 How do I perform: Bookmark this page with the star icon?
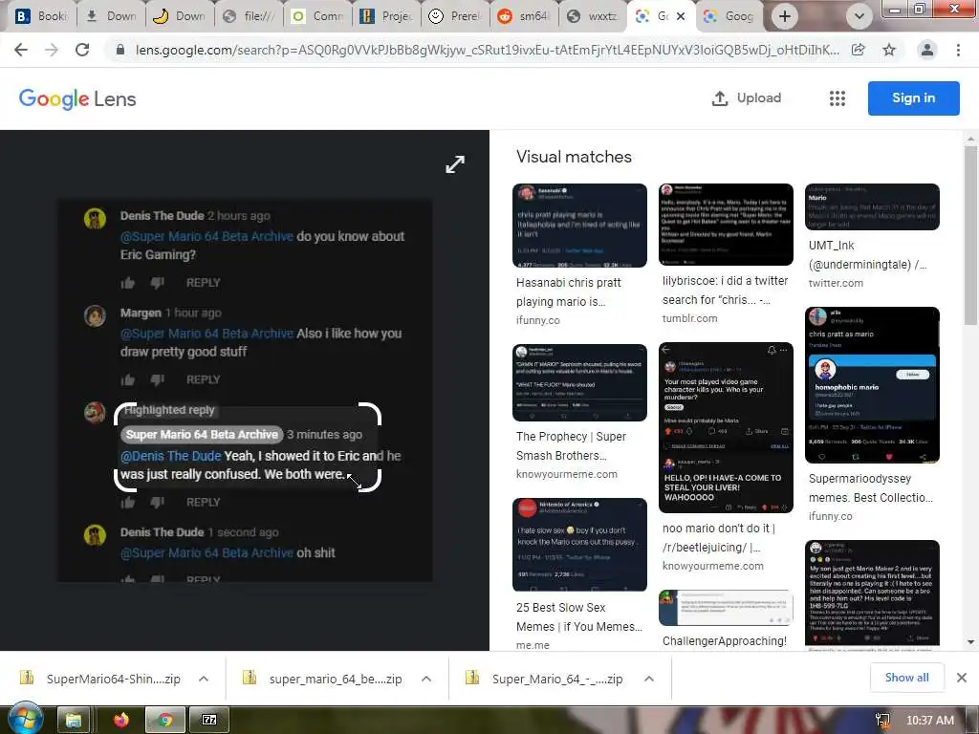[x=889, y=50]
